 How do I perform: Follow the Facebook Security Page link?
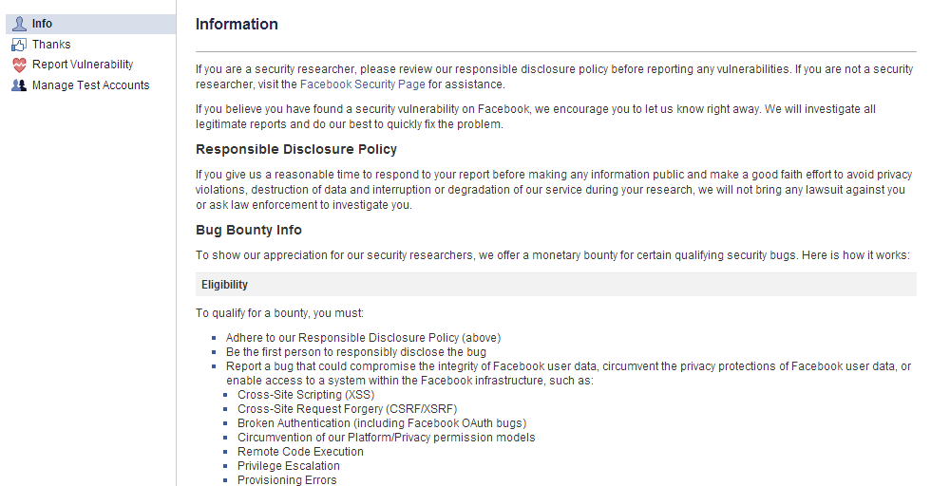point(362,84)
